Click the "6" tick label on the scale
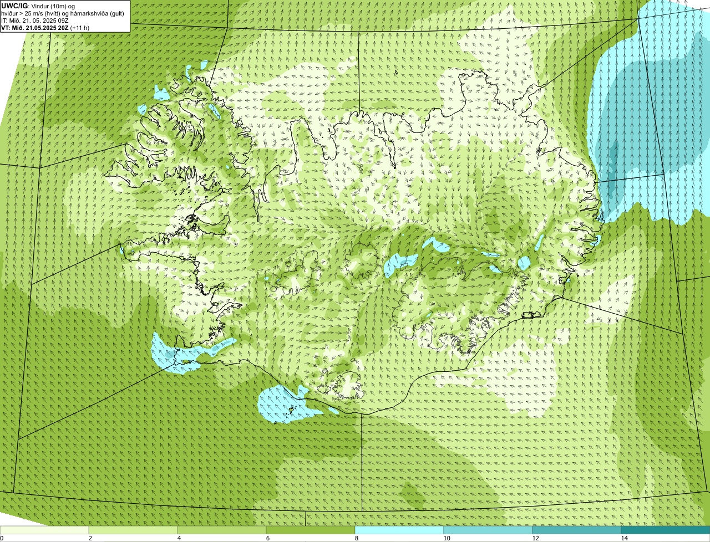The height and width of the screenshot is (542, 710). click(267, 538)
